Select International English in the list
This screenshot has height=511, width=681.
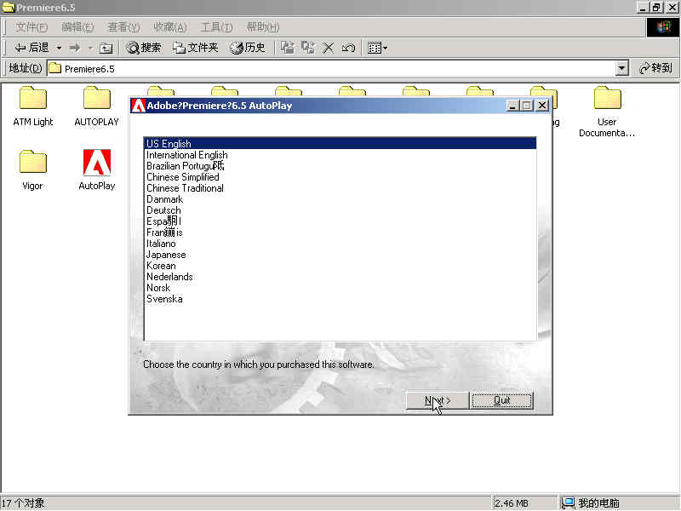(x=340, y=155)
